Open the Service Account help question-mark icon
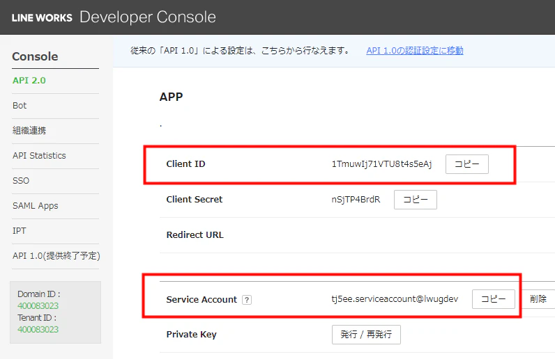Viewport: 555px width, 359px height. coord(247,300)
